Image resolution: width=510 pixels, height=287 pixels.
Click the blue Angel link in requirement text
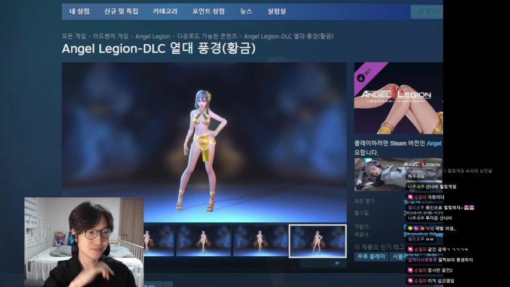coord(434,143)
